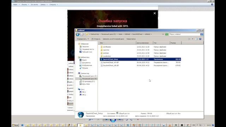Click the EN language indicator in the tray
226x127 pixels.
(194, 125)
